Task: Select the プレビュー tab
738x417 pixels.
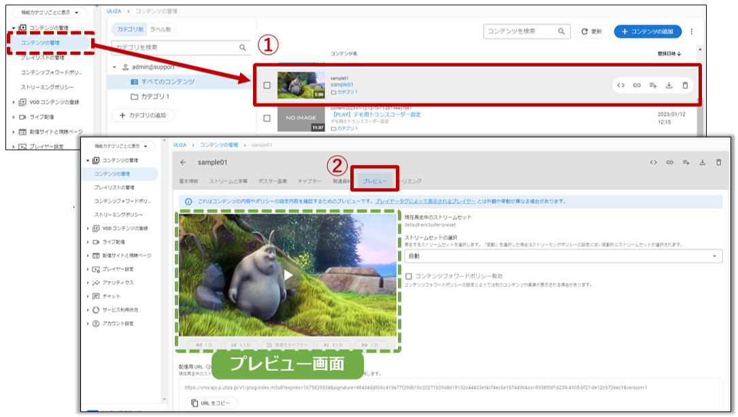Action: [375, 181]
